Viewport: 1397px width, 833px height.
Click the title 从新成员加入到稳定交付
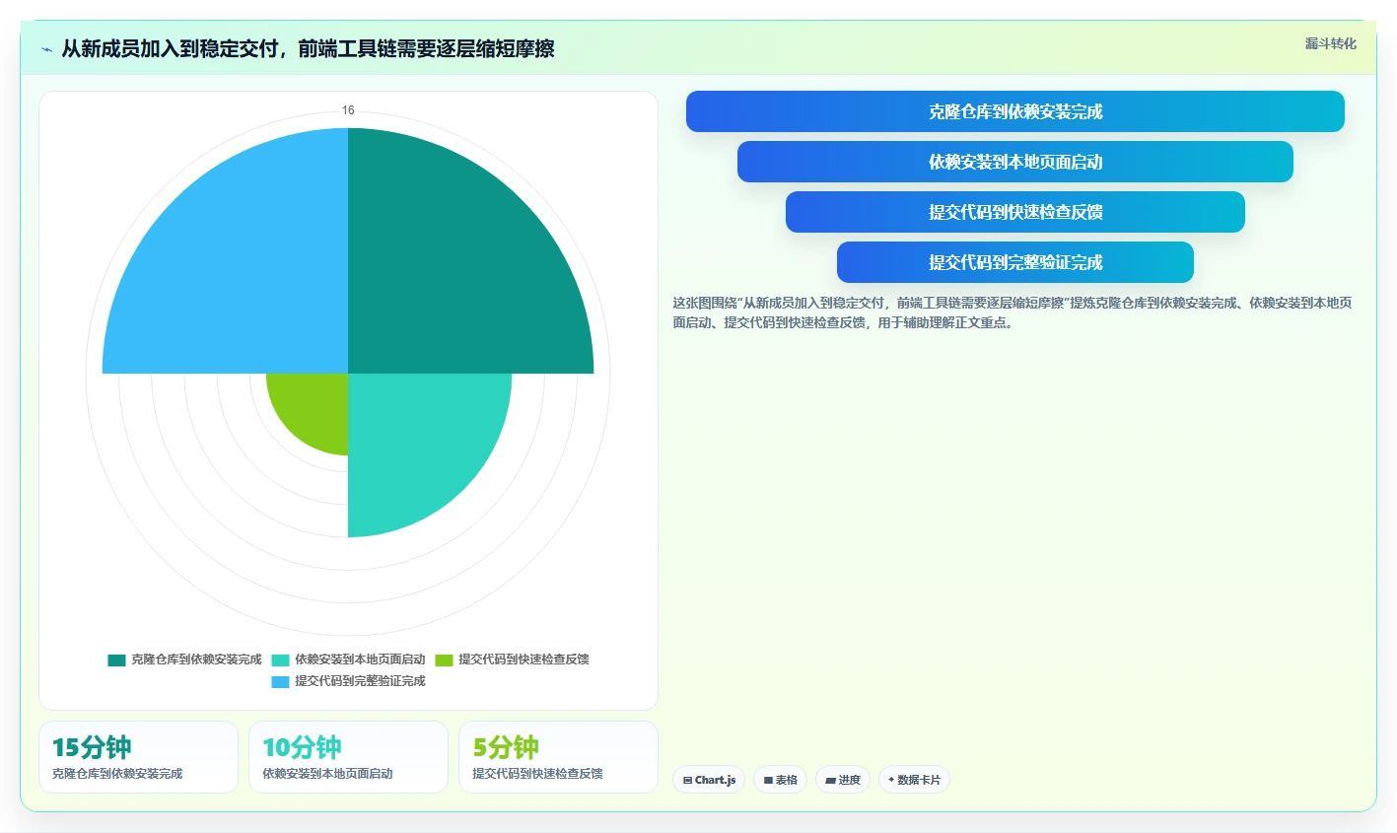pyautogui.click(x=308, y=49)
